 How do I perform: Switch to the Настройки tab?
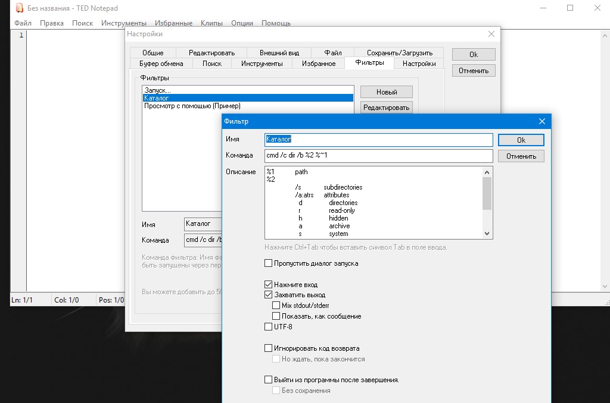tap(419, 64)
